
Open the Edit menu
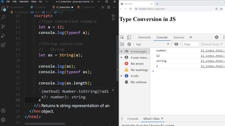click(x=14, y=1)
